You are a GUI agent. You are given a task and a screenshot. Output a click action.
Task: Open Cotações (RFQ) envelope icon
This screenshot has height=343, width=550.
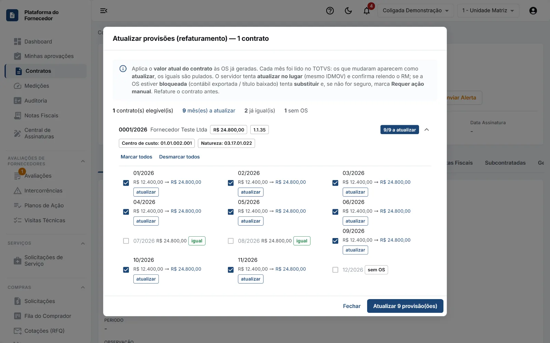pos(17,331)
